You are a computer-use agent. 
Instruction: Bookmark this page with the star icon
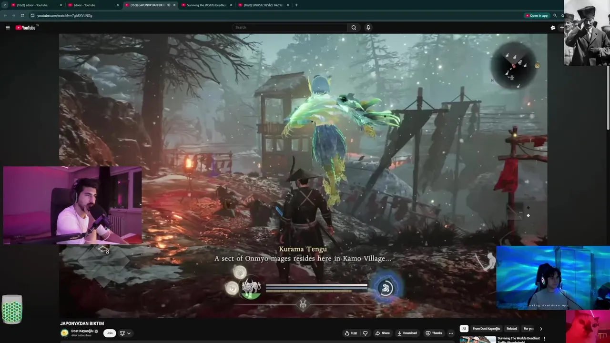point(562,16)
